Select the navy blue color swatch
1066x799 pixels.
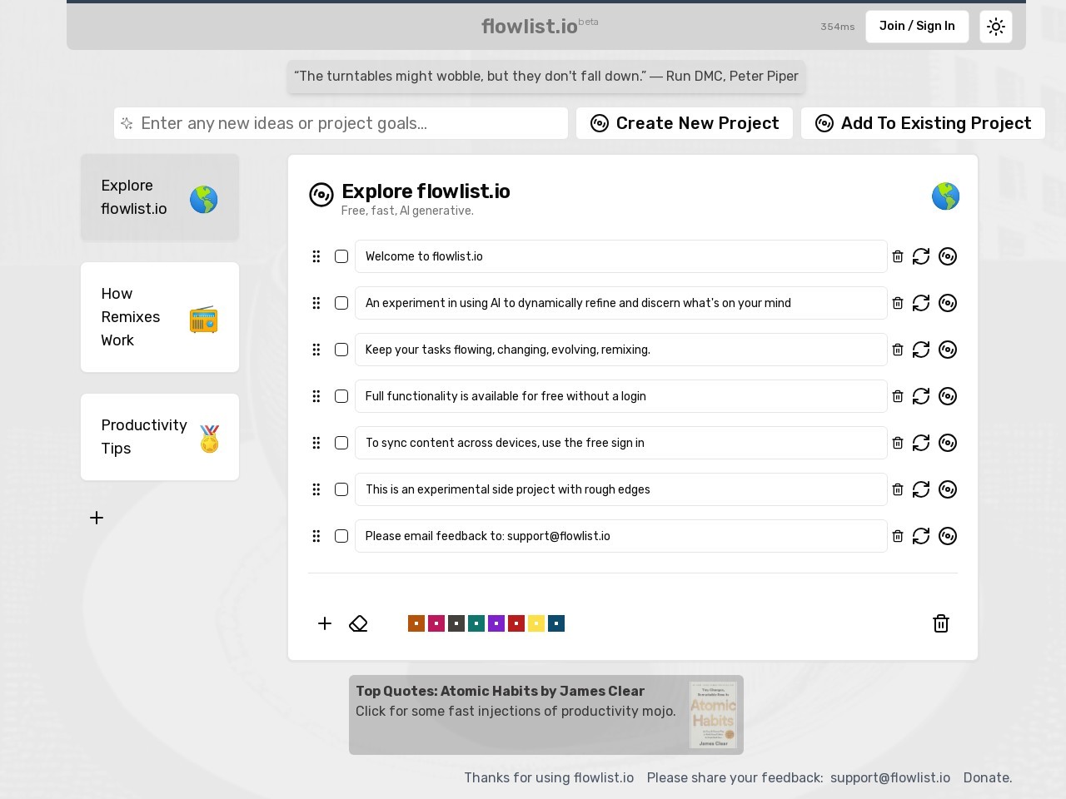coord(556,623)
